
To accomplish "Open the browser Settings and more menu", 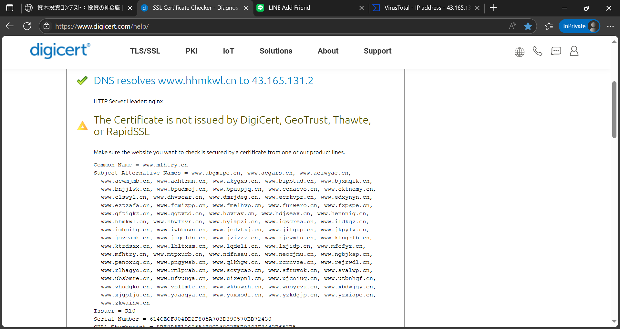I will pyautogui.click(x=610, y=26).
